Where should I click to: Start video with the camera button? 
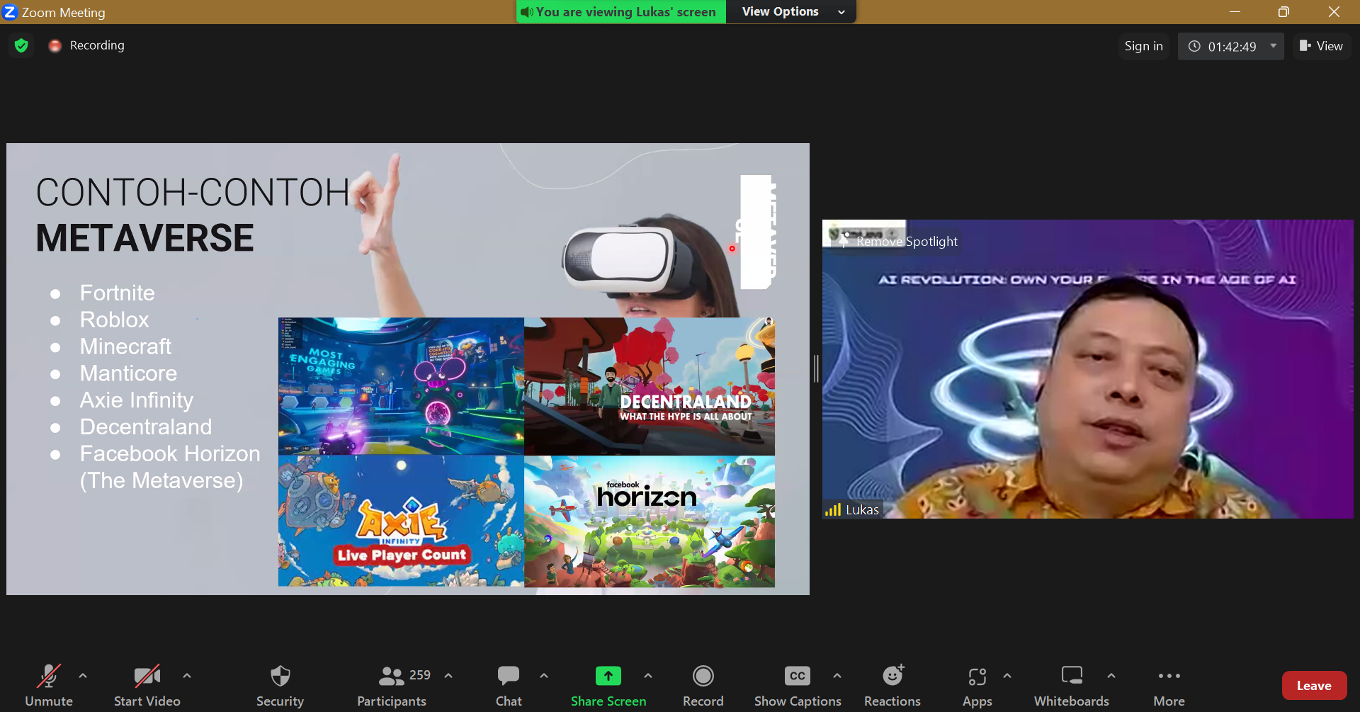click(147, 684)
